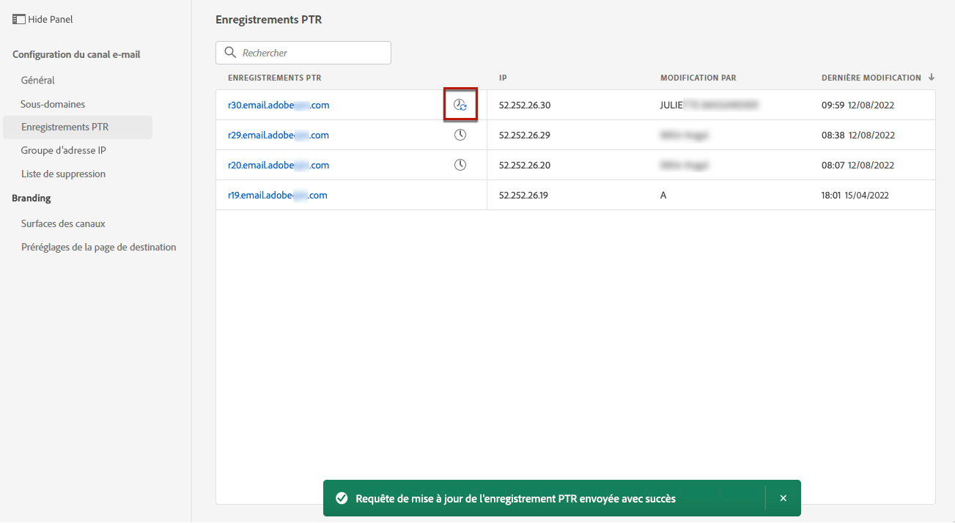
Task: Click the IP column header
Action: tap(503, 78)
